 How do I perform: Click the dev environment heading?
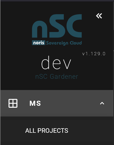coord(56,62)
